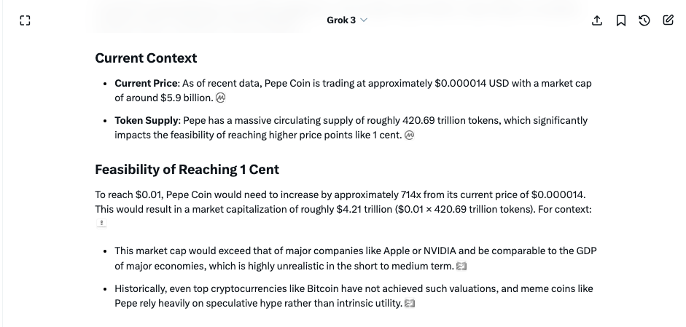
Task: Open source citation after "like 1 cent"
Action: (409, 135)
